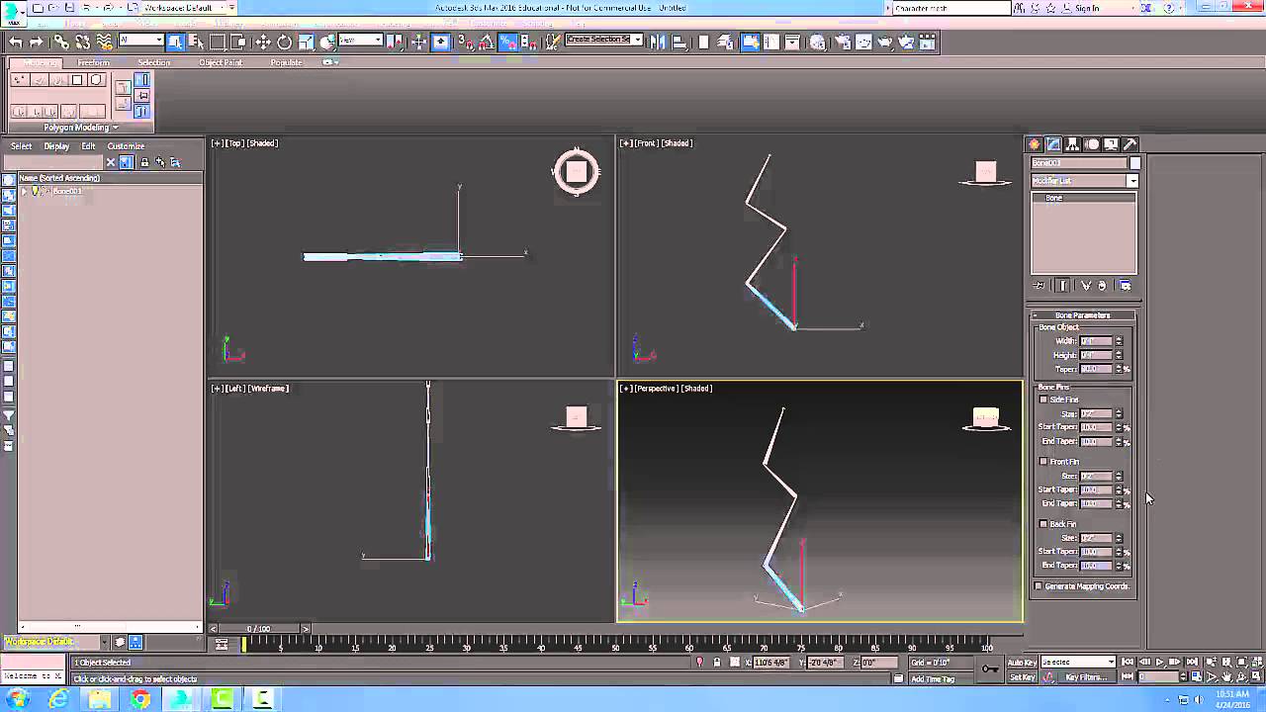Switch to the Freeform ribbon tab

coord(94,62)
